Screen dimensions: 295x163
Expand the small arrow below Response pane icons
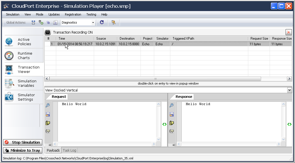pyautogui.click(x=173, y=145)
